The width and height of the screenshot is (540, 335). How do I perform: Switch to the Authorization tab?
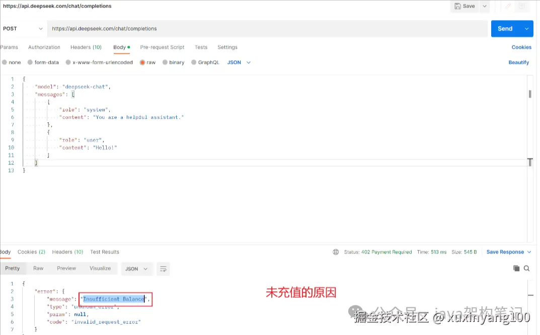[44, 47]
